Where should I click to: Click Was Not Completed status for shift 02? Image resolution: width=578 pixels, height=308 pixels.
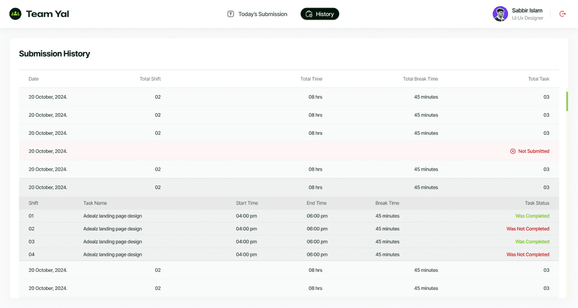(x=528, y=229)
